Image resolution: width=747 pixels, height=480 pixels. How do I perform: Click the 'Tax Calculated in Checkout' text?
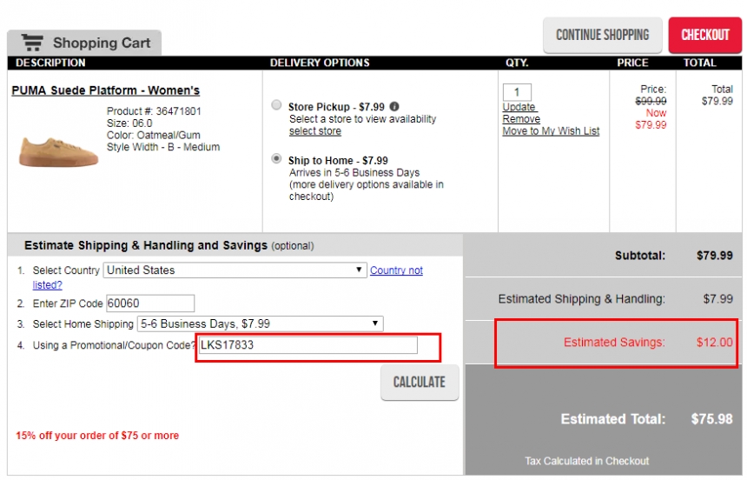(x=587, y=461)
